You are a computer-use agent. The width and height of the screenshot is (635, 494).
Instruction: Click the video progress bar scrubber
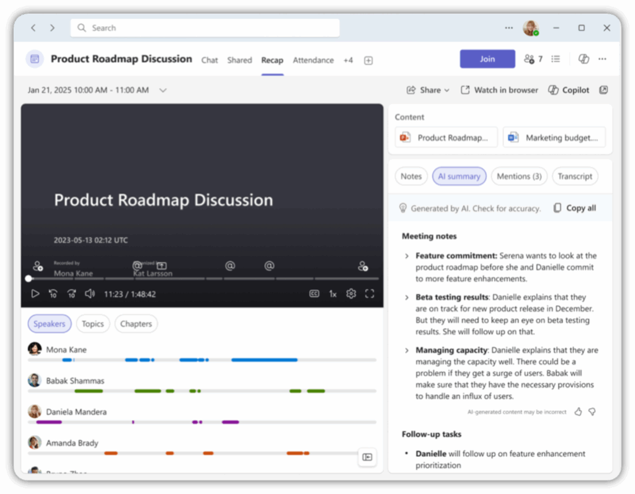(29, 278)
